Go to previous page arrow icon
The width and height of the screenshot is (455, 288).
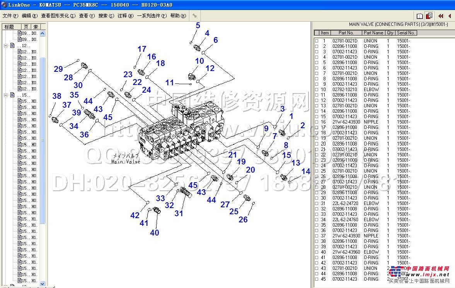450,16
